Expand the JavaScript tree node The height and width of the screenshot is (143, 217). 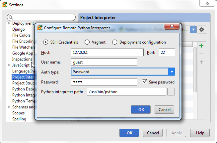click(9, 65)
